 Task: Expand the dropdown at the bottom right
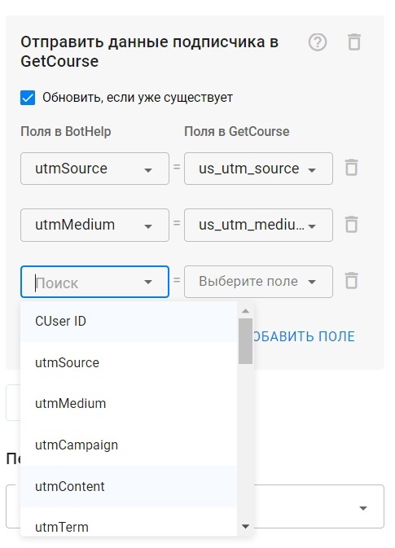tap(363, 508)
